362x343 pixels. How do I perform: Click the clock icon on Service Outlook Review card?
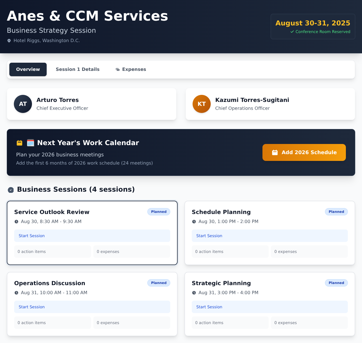(x=16, y=222)
